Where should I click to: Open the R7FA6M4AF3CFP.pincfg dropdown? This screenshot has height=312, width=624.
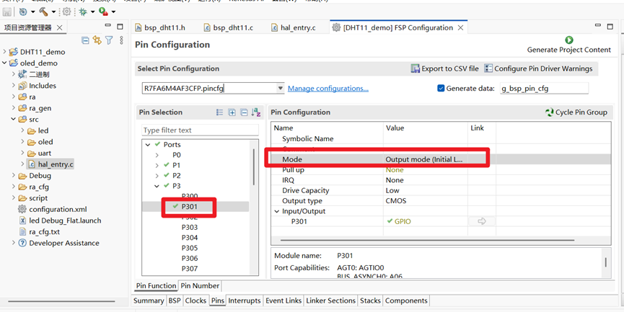coord(280,88)
